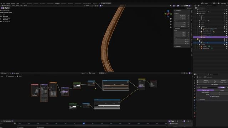Image resolution: width=228 pixels, height=128 pixels.
Task: Toggle lock for X location field
Action: coord(188,15)
